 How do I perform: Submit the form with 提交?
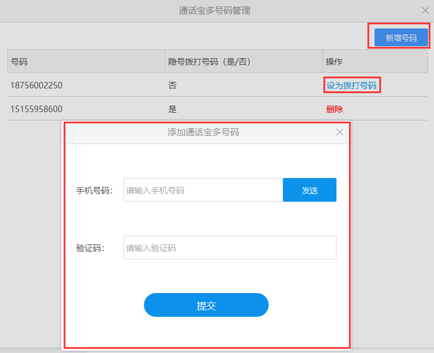206,305
